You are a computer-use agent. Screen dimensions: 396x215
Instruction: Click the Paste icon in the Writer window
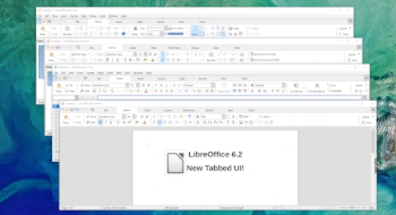pos(67,118)
